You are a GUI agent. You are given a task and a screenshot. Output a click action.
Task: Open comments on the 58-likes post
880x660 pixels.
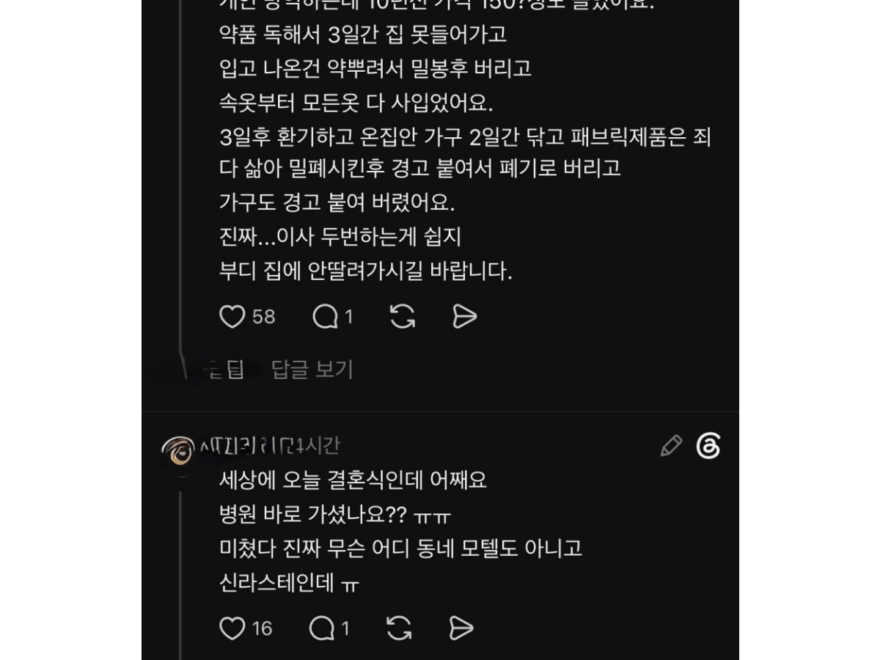325,317
